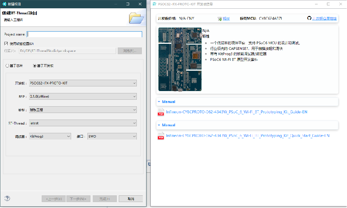Click the 取消 cancel button
This screenshot has width=347, height=208.
pos(131,199)
